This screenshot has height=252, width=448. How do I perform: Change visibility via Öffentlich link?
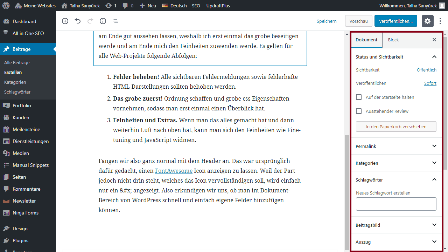pyautogui.click(x=426, y=70)
